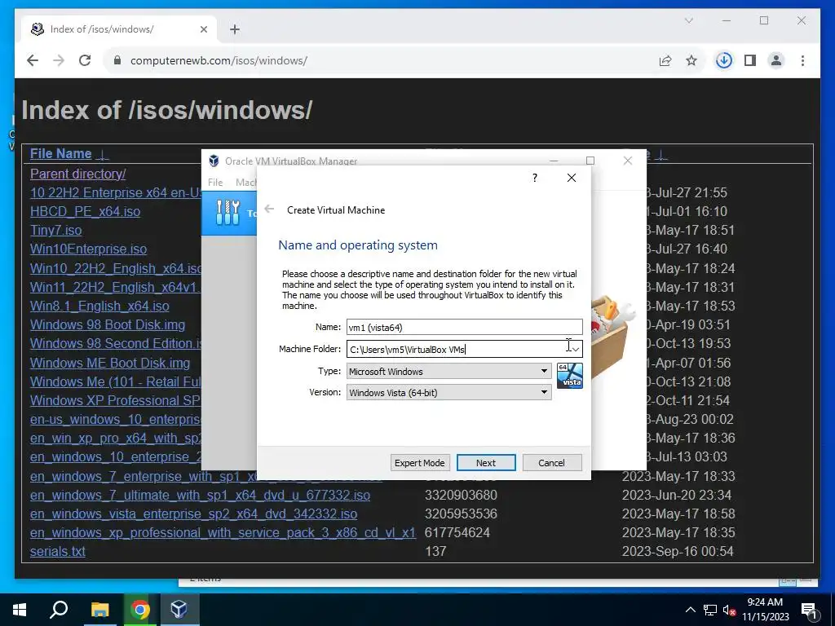835x626 pixels.
Task: Click the Next button in the wizard
Action: click(x=486, y=463)
